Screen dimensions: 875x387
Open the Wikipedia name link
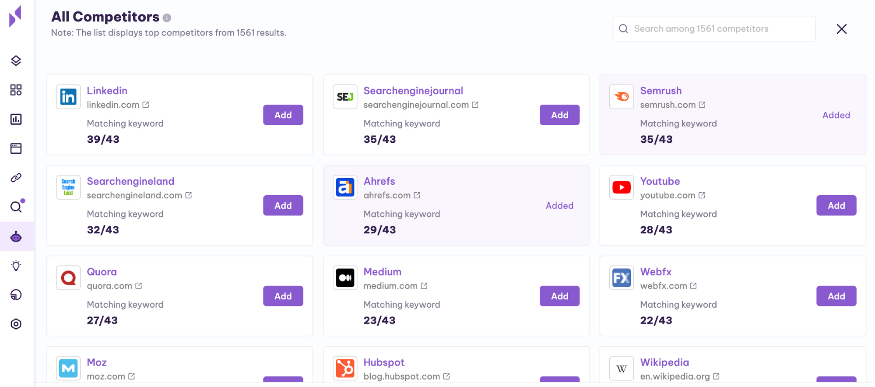[x=664, y=362]
